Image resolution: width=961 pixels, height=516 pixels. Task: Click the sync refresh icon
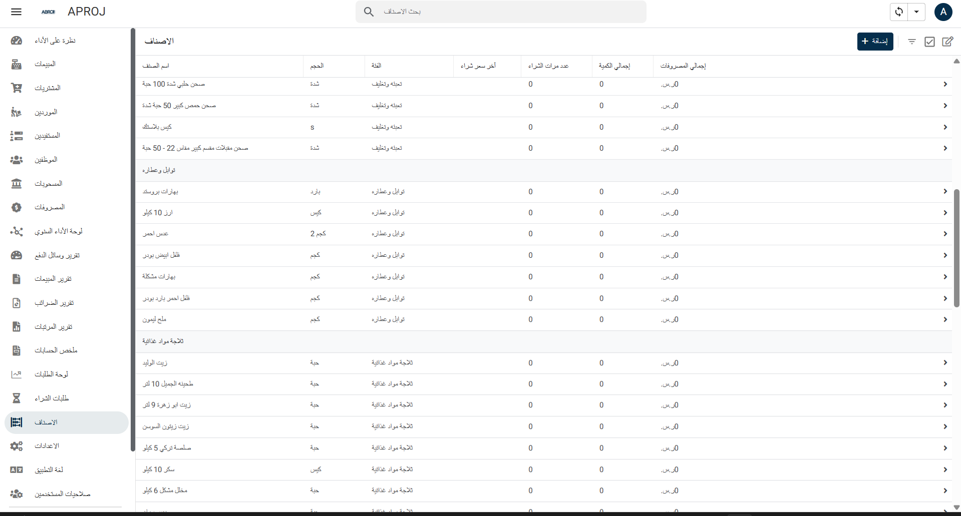click(x=899, y=12)
